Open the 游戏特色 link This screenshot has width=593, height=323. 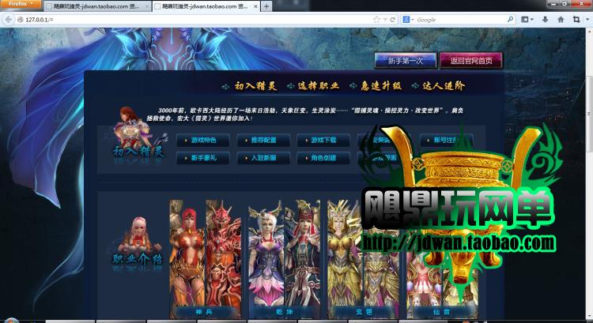pos(202,140)
